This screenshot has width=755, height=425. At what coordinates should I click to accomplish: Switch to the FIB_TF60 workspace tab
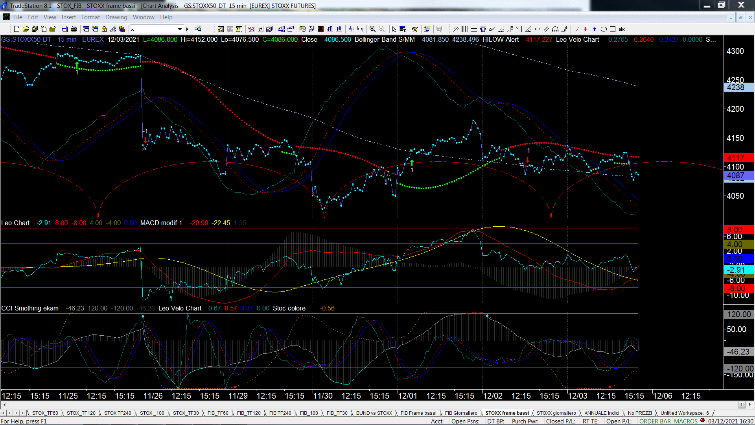pyautogui.click(x=218, y=413)
